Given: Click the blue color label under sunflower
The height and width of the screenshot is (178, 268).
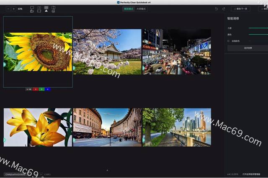Looking at the screenshot, I should [47, 89].
